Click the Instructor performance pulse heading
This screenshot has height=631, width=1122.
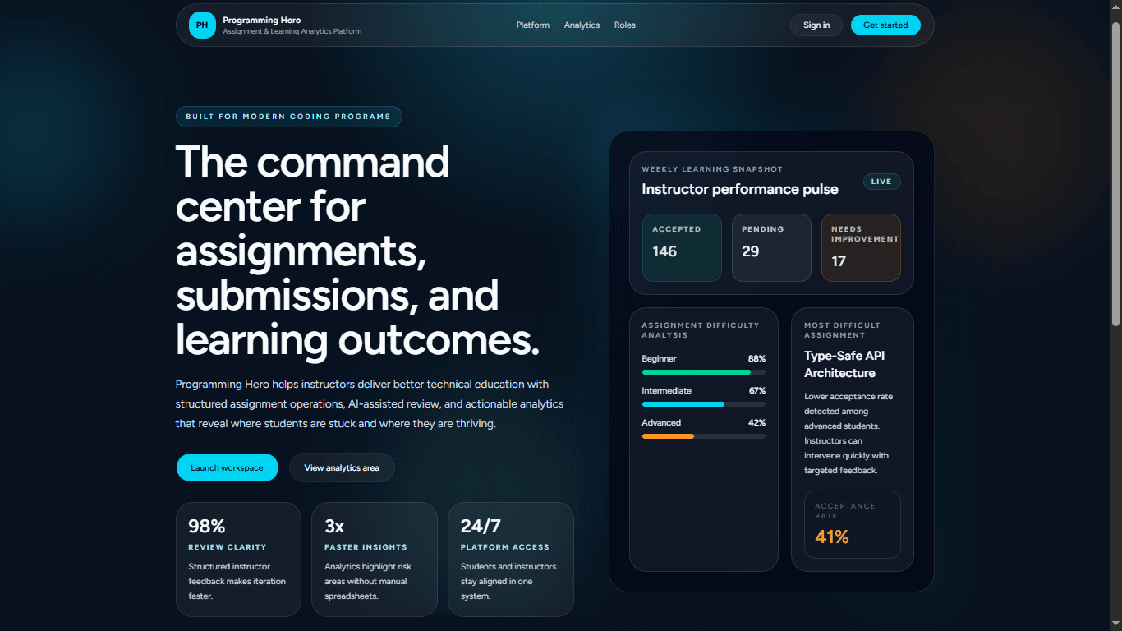point(740,189)
